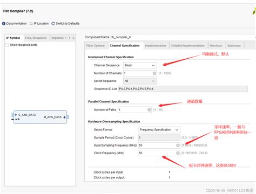Enable Show disabled ports checkbox
Image resolution: width=256 pixels, height=194 pixels.
tap(7, 45)
